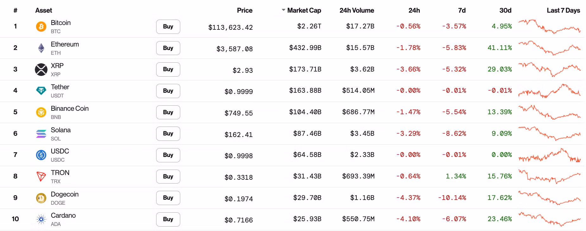Click the USDC coin icon
Image resolution: width=586 pixels, height=231 pixels.
(x=41, y=155)
